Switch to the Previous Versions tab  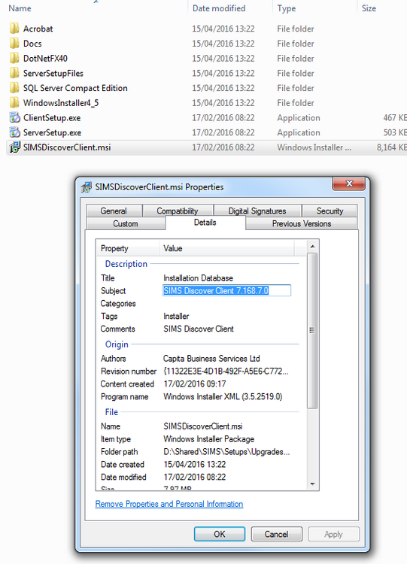(302, 223)
